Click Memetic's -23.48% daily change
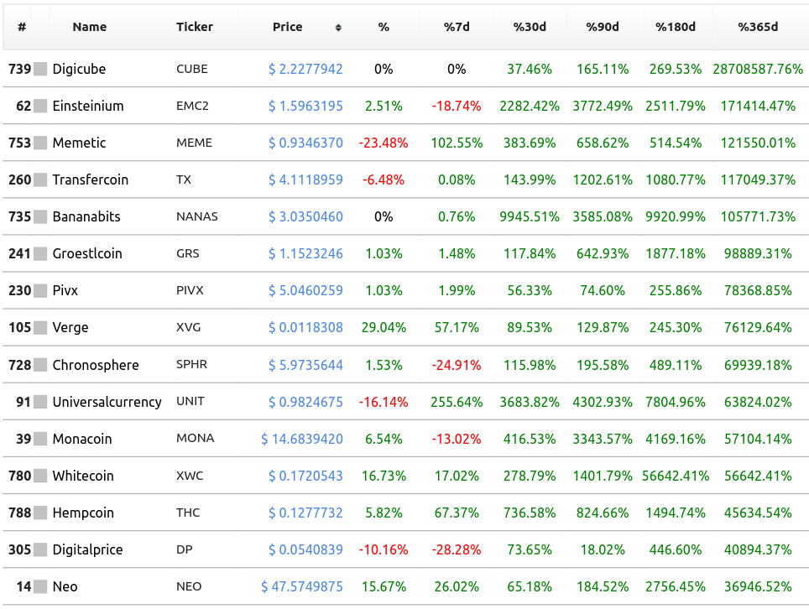 coord(384,143)
